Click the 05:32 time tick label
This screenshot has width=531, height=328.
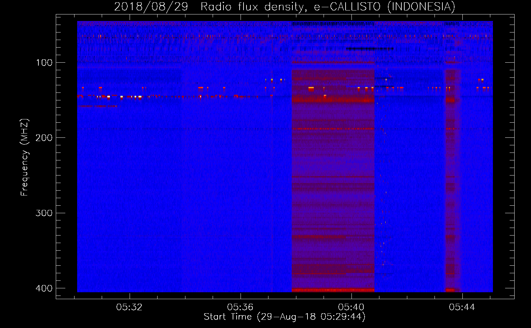[x=129, y=307]
